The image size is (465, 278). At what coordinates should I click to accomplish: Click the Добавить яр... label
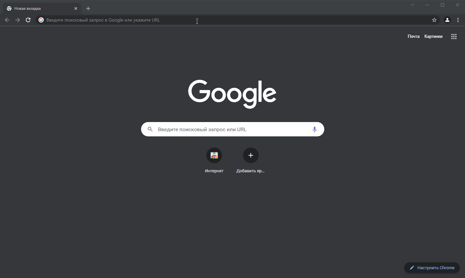click(250, 171)
